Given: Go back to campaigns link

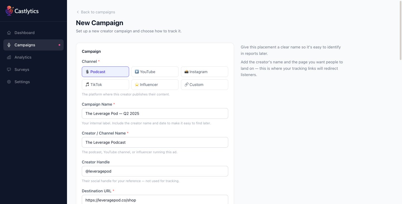Looking at the screenshot, I should pyautogui.click(x=98, y=12).
